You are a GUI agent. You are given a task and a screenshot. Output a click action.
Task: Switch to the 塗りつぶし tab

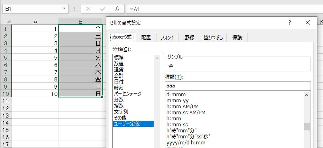pyautogui.click(x=213, y=38)
